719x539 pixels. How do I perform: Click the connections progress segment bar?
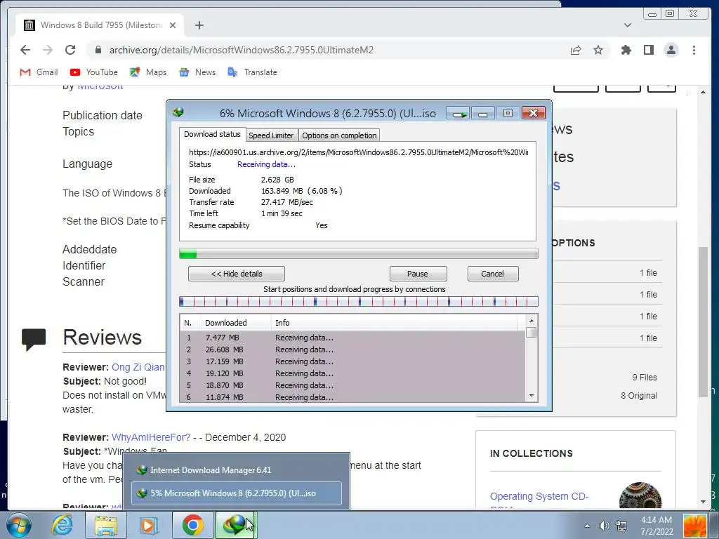pyautogui.click(x=358, y=302)
